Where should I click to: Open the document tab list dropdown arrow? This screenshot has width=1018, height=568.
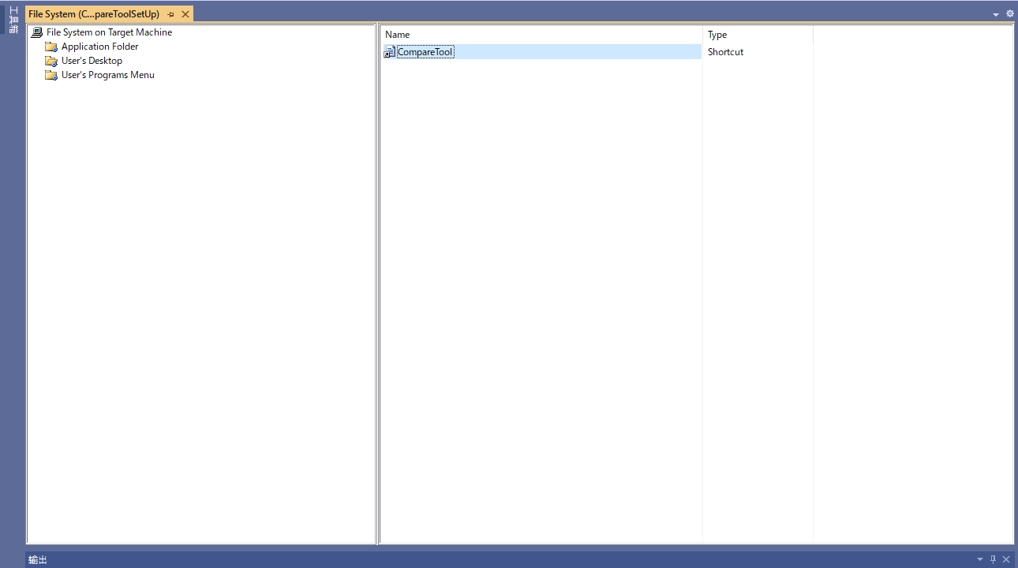996,14
